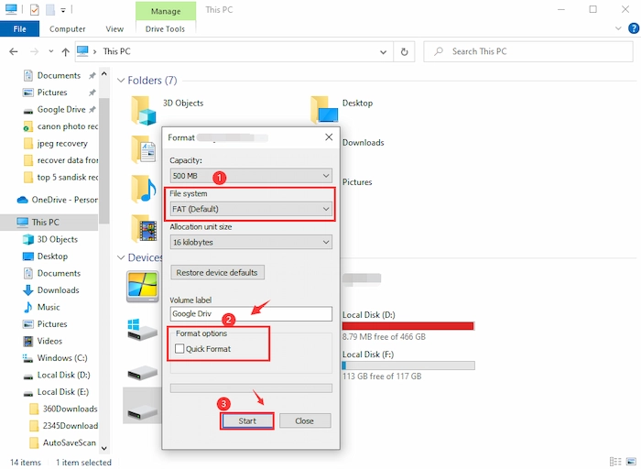Switch to the View ribbon tab
This screenshot has height=469, width=641.
point(114,29)
